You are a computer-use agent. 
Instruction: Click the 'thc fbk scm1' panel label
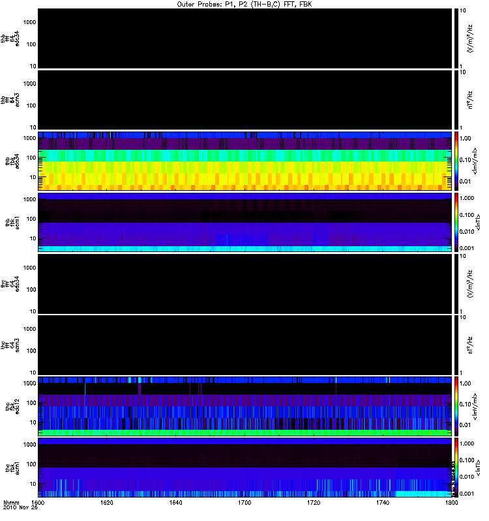click(x=12, y=467)
